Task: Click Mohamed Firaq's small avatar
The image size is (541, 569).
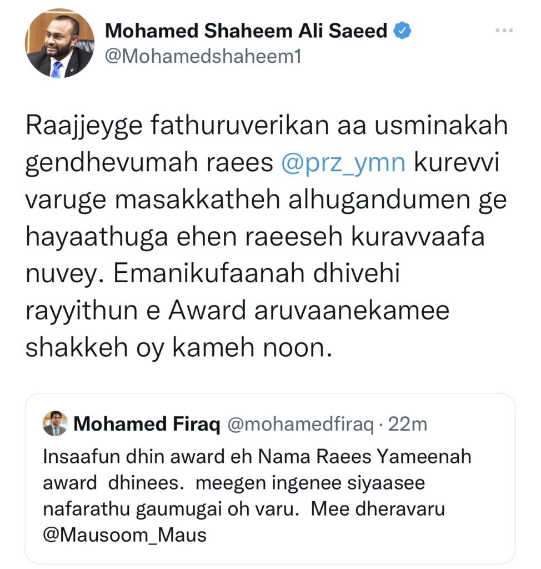Action: point(55,424)
